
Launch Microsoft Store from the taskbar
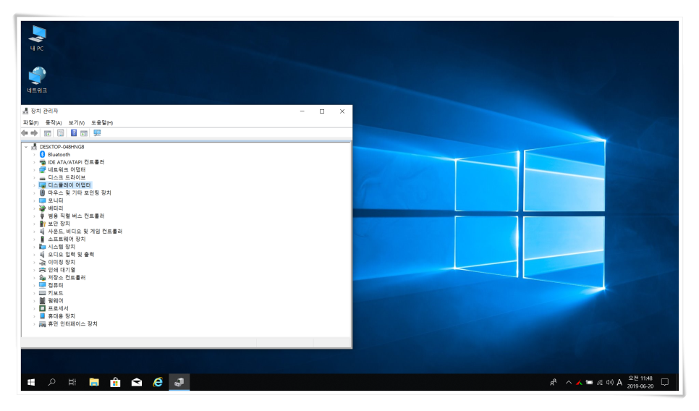(115, 382)
